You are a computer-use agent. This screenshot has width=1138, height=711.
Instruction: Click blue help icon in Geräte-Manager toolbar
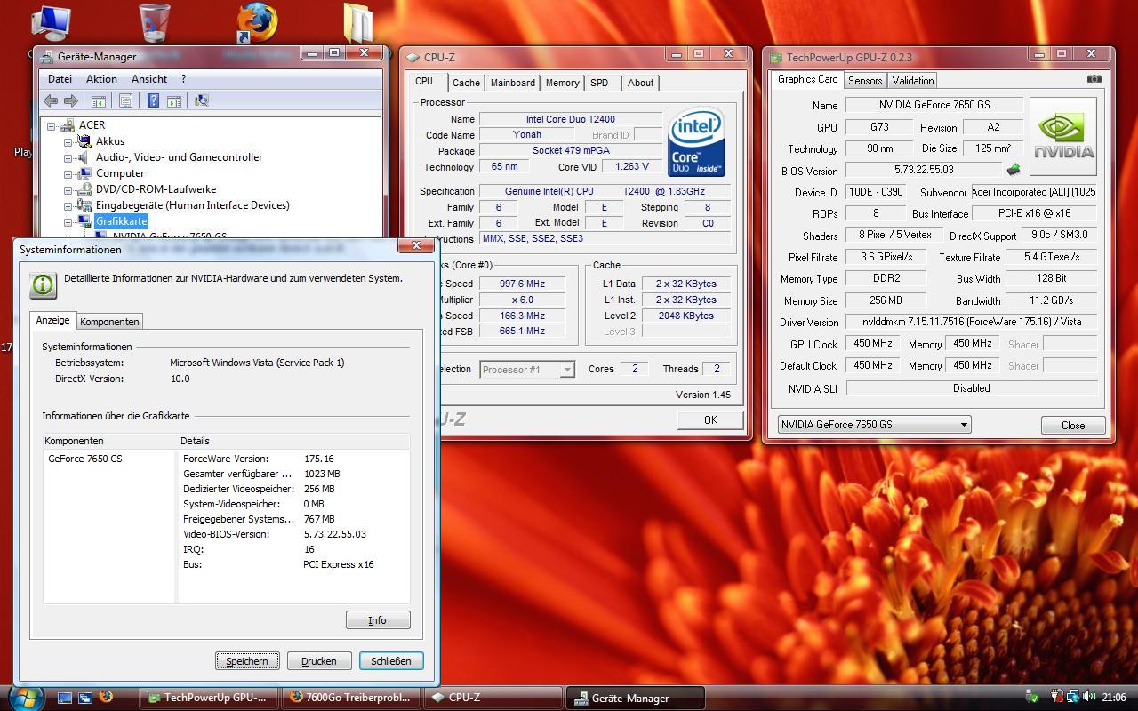point(153,101)
